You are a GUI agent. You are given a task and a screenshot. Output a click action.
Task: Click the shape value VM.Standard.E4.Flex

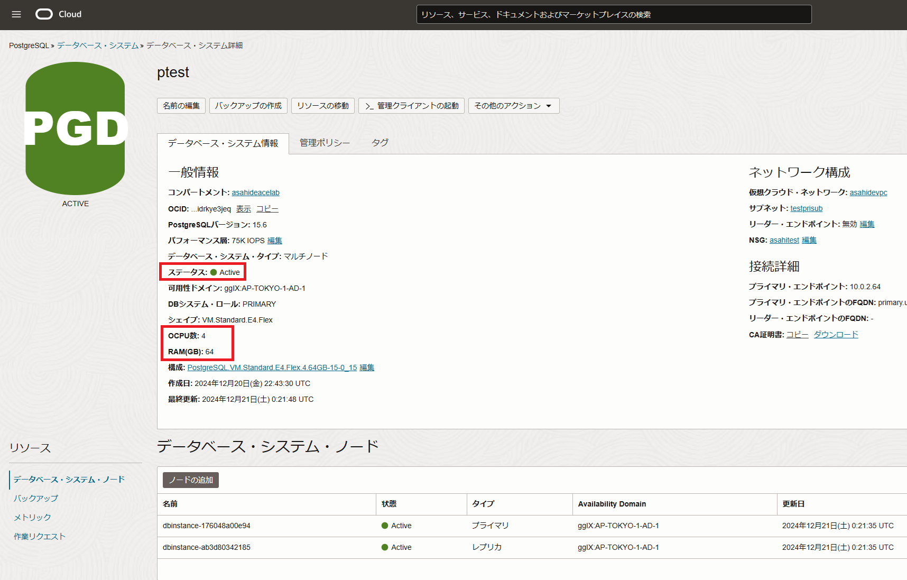point(237,320)
